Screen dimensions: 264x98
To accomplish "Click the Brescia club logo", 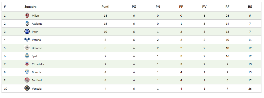I will [x=27, y=72].
